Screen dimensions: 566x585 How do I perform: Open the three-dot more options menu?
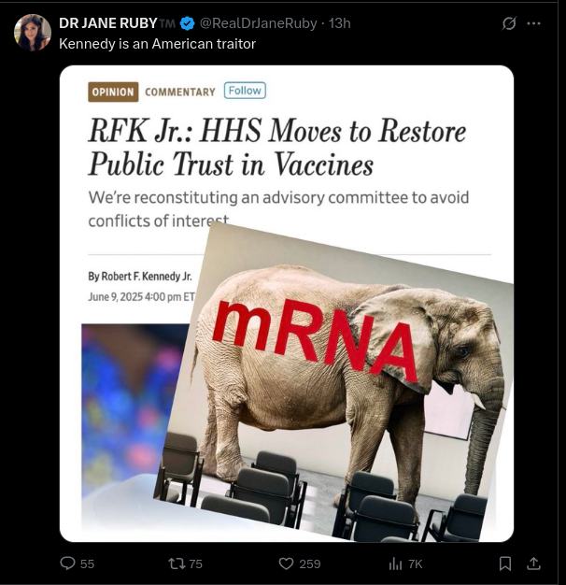pos(534,23)
